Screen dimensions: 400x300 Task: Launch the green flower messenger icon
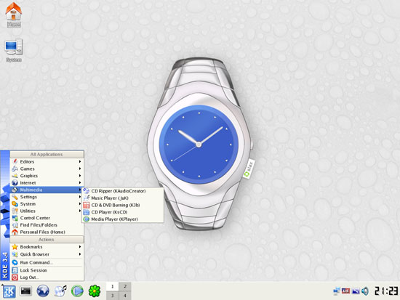[95, 291]
